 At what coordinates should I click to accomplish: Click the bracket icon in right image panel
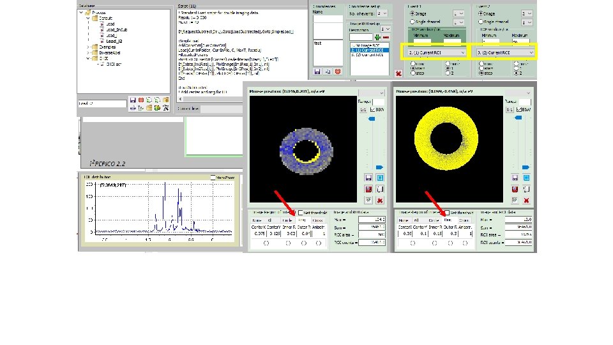tap(526, 189)
